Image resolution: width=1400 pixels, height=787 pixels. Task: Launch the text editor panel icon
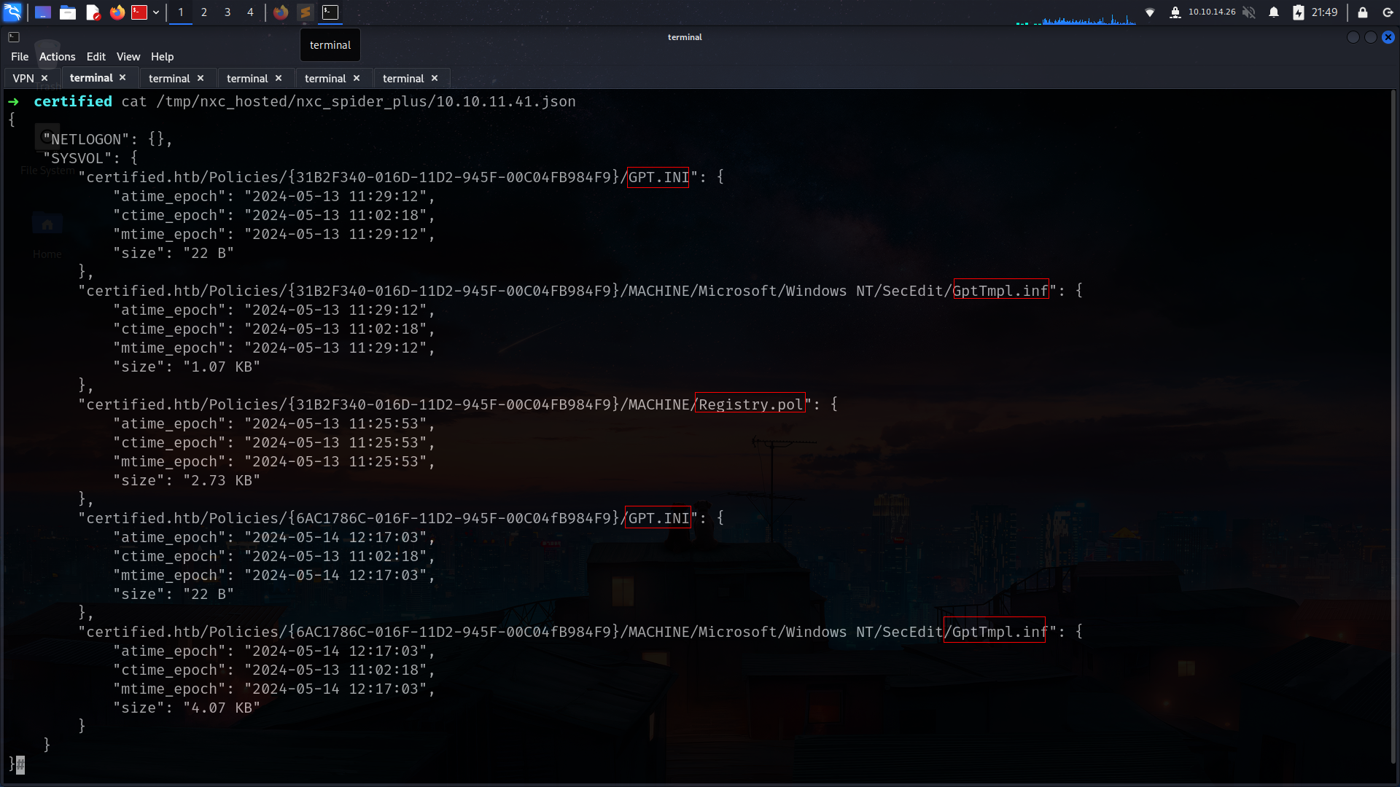point(93,12)
